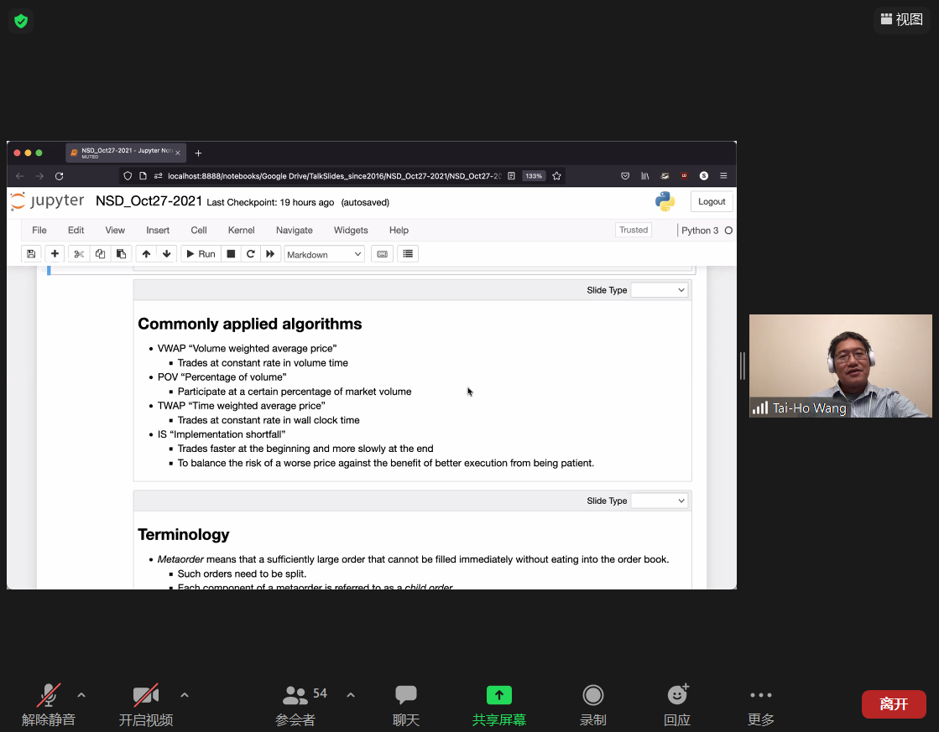Open the Zoom reactions menu

[x=677, y=705]
